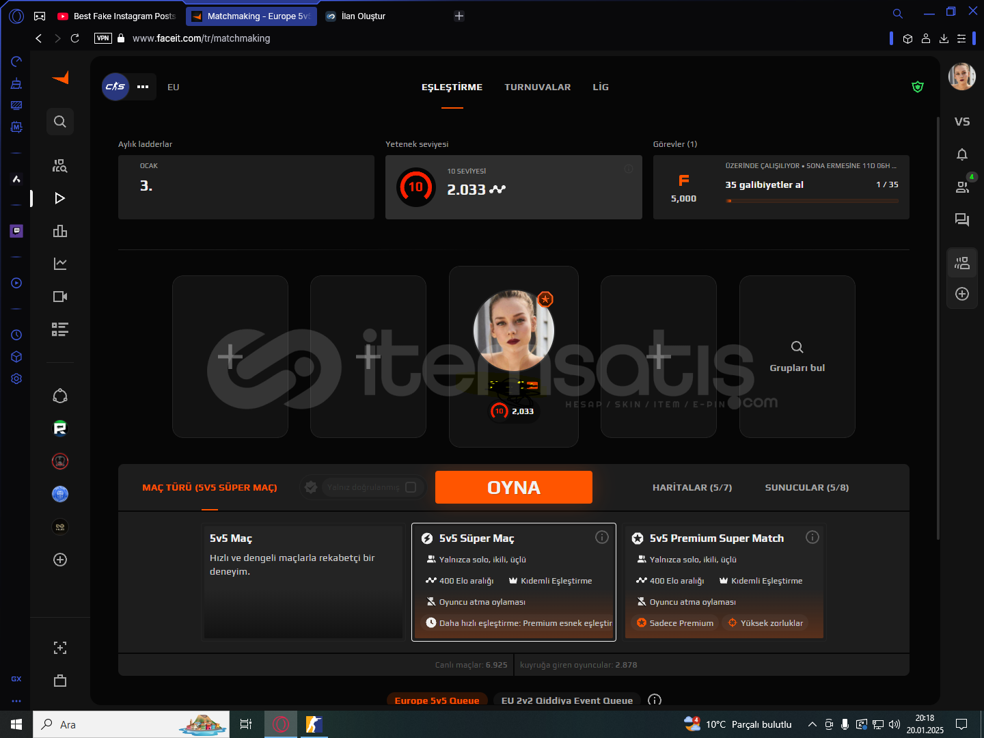Screen dimensions: 984x738
Task: Click the orange OYNA button
Action: click(x=514, y=487)
